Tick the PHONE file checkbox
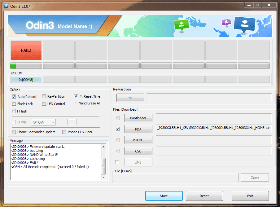 [x=118, y=140]
